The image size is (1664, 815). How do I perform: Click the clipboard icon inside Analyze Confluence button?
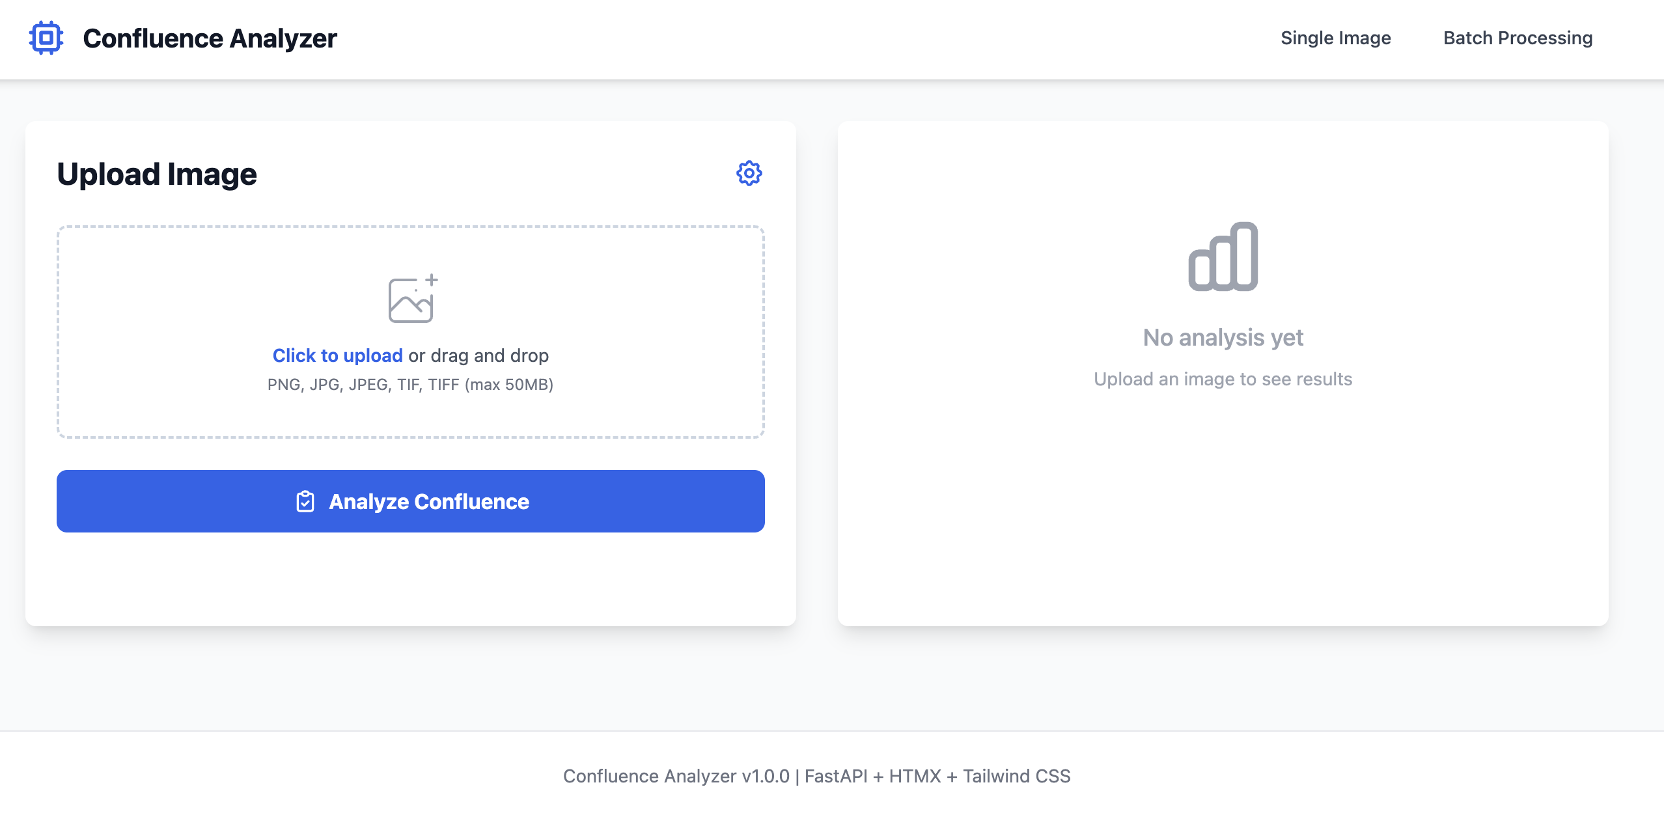tap(305, 501)
